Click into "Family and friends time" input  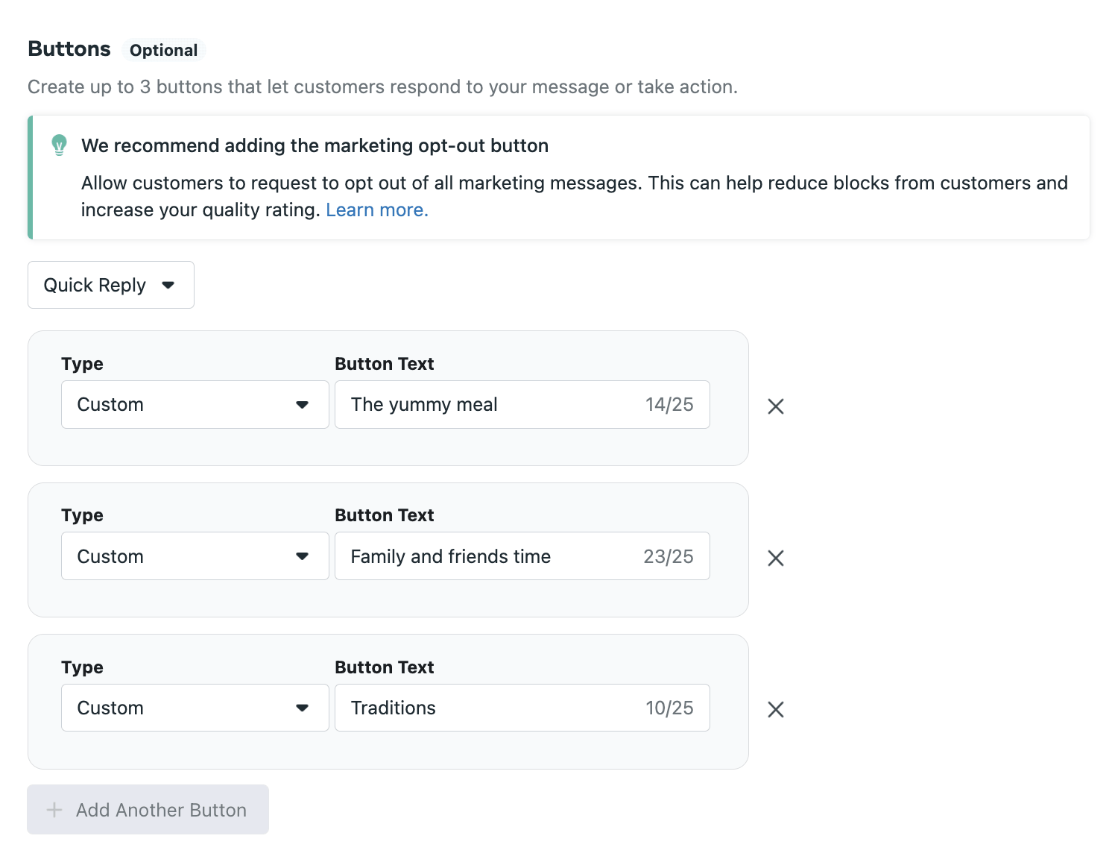[x=484, y=556]
